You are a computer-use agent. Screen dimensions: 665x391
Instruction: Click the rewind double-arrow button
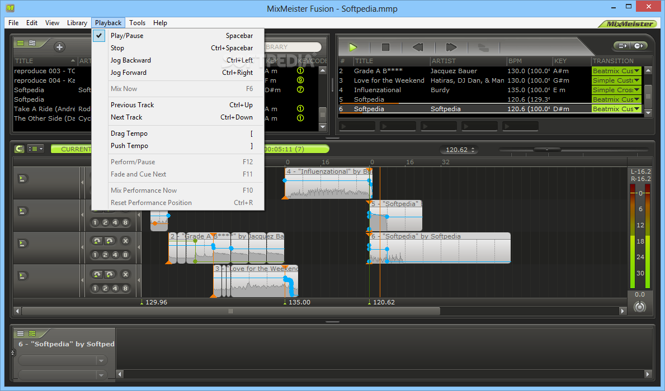coord(418,47)
